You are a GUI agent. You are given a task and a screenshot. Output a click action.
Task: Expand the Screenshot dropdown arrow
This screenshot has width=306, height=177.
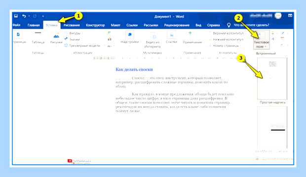pyautogui.click(x=114, y=46)
